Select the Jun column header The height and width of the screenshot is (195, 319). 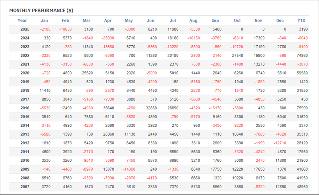(x=151, y=21)
